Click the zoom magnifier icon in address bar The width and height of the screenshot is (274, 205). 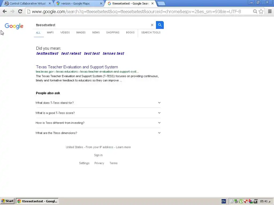(255, 11)
